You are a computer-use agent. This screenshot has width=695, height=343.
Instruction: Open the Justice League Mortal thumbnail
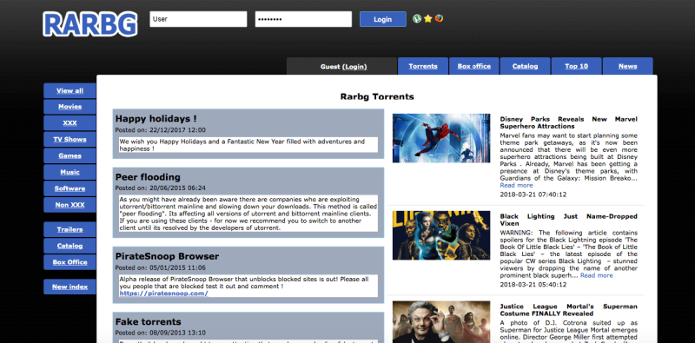pyautogui.click(x=441, y=322)
